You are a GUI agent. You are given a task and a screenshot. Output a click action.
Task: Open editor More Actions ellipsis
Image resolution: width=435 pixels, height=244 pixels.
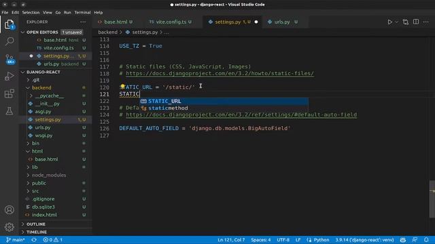click(x=426, y=22)
